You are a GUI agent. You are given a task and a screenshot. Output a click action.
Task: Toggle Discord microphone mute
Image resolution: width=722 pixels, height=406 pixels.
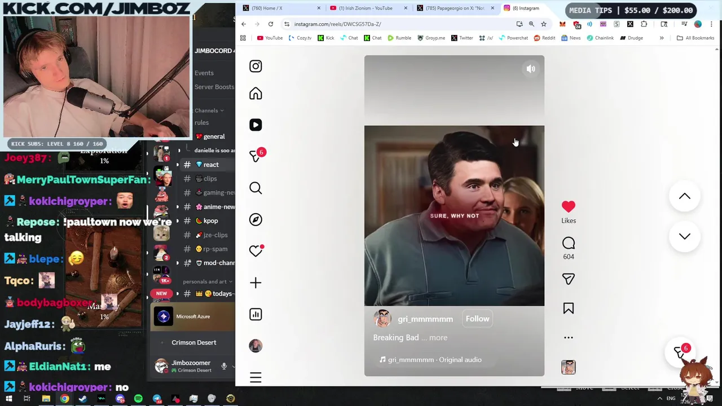(224, 367)
